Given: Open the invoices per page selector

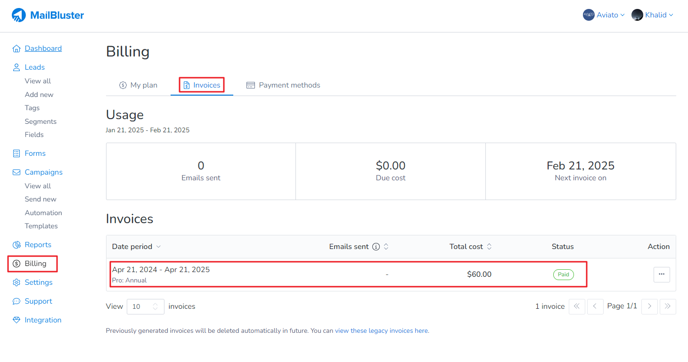Looking at the screenshot, I should [145, 306].
